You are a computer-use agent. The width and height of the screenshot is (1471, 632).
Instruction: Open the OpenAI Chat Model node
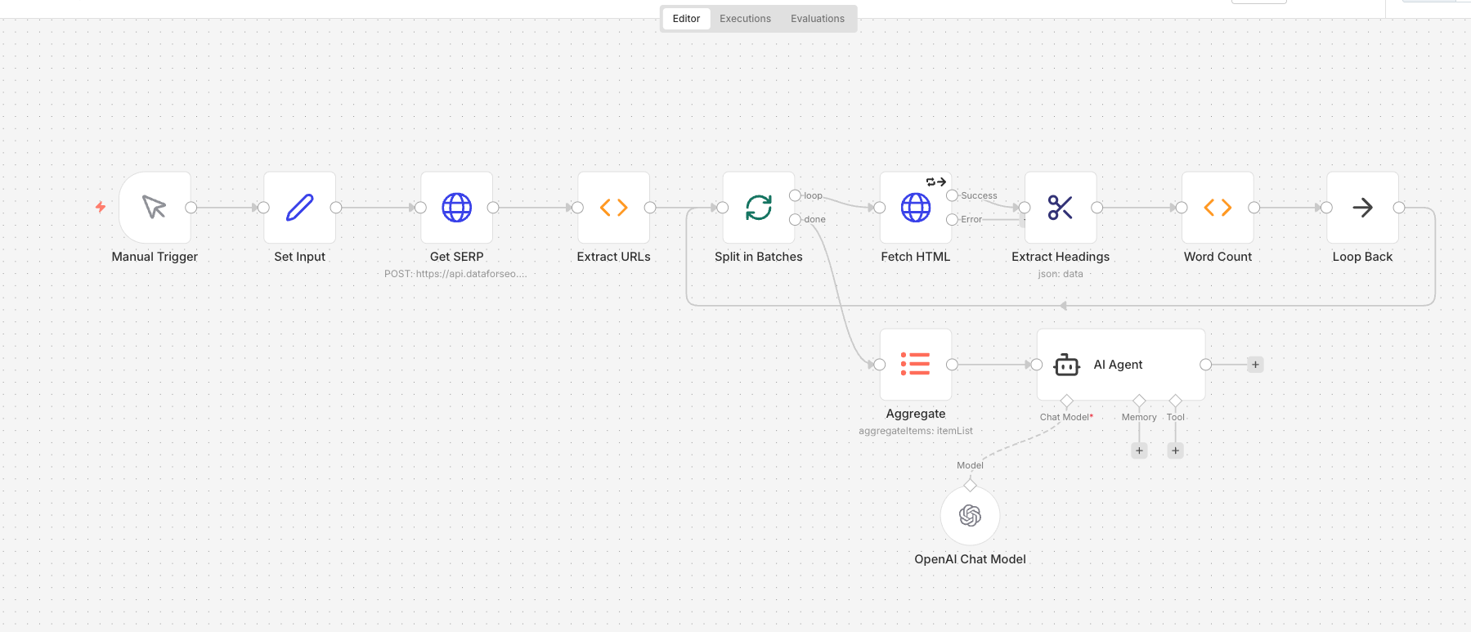point(970,516)
